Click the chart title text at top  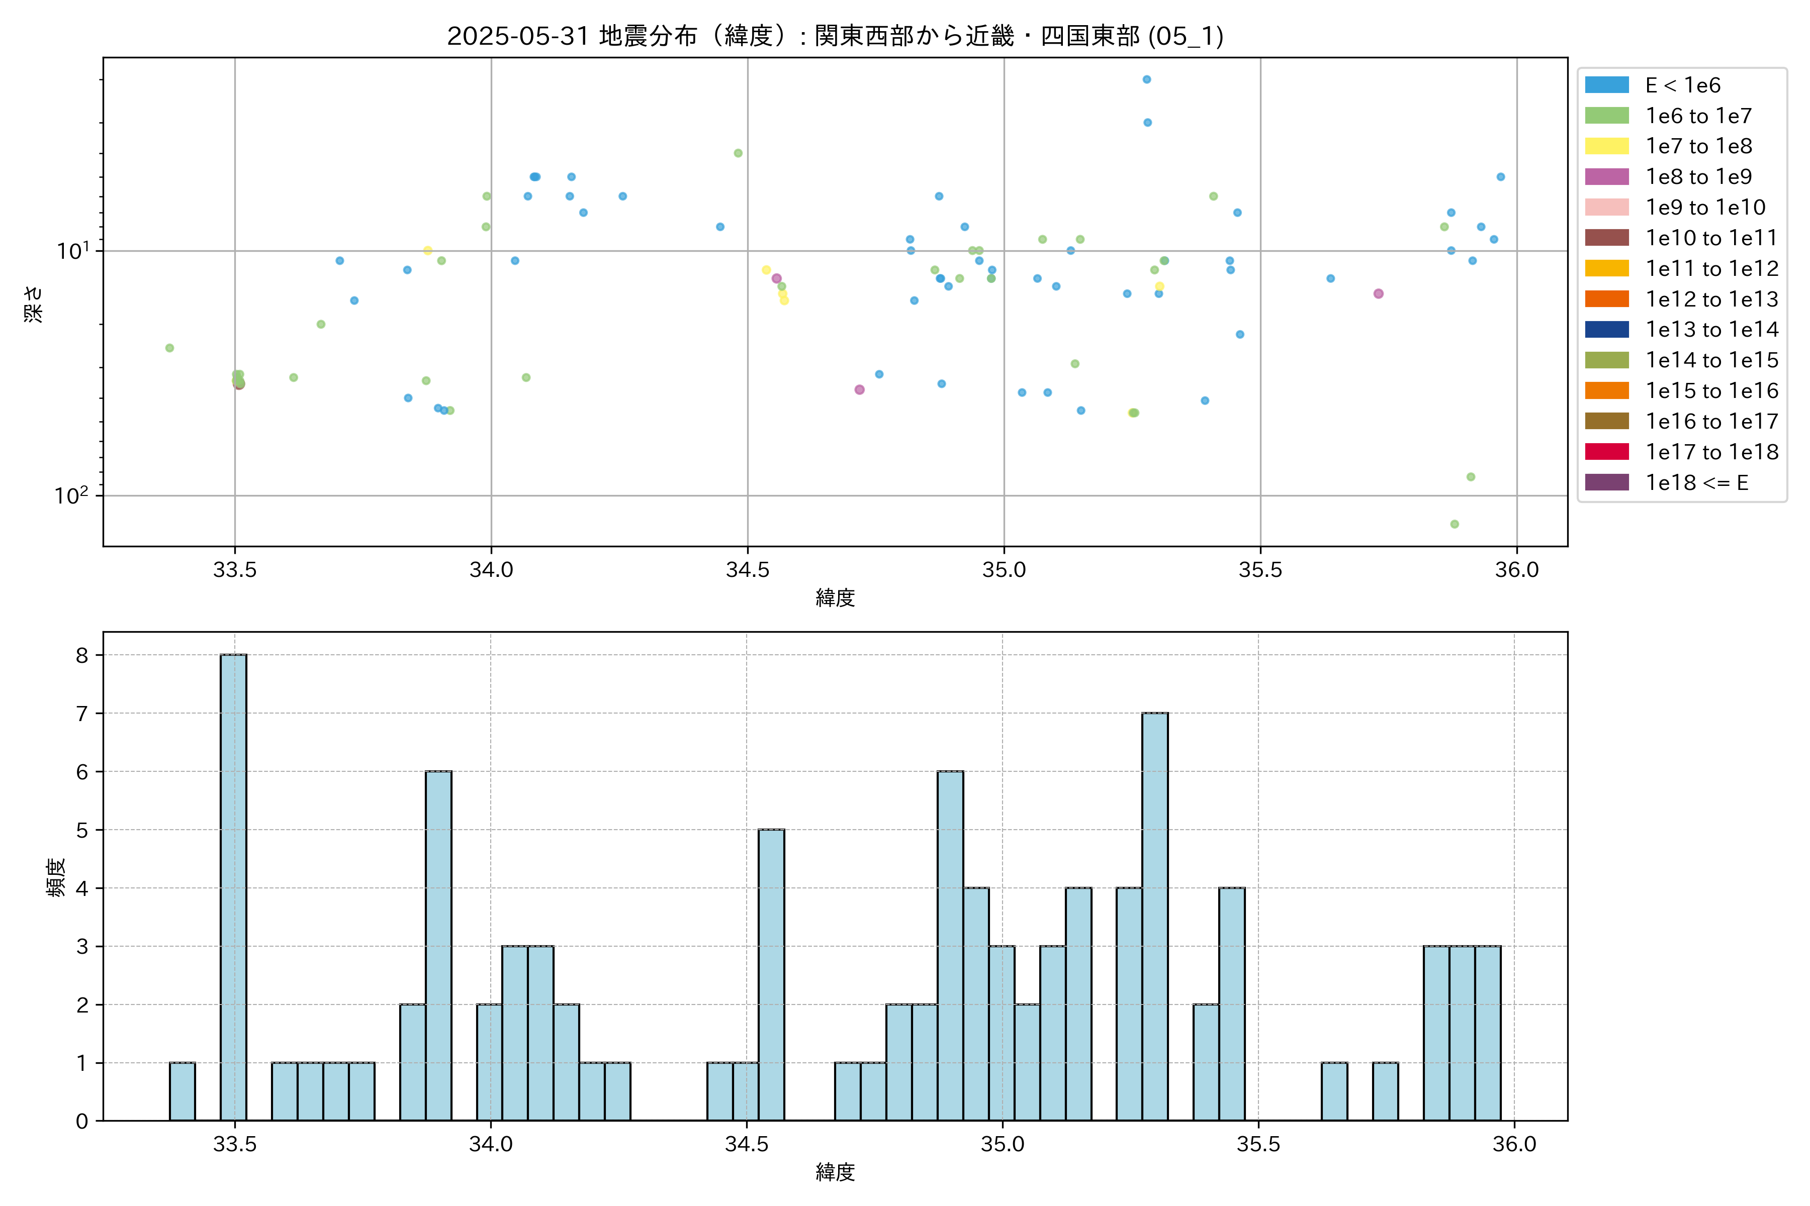coord(835,35)
